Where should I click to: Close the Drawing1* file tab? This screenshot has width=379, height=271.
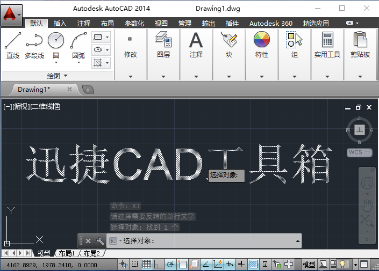[x=69, y=89]
